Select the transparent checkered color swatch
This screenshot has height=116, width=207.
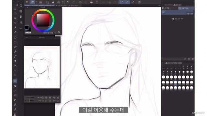pos(28,33)
